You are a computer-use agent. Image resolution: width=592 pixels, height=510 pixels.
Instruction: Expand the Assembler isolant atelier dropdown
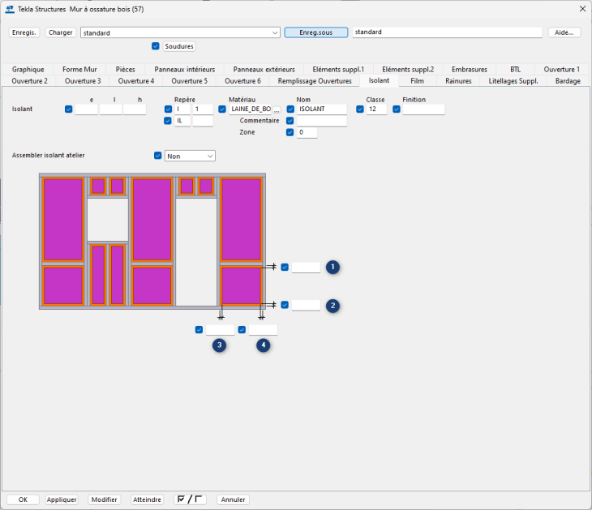210,156
